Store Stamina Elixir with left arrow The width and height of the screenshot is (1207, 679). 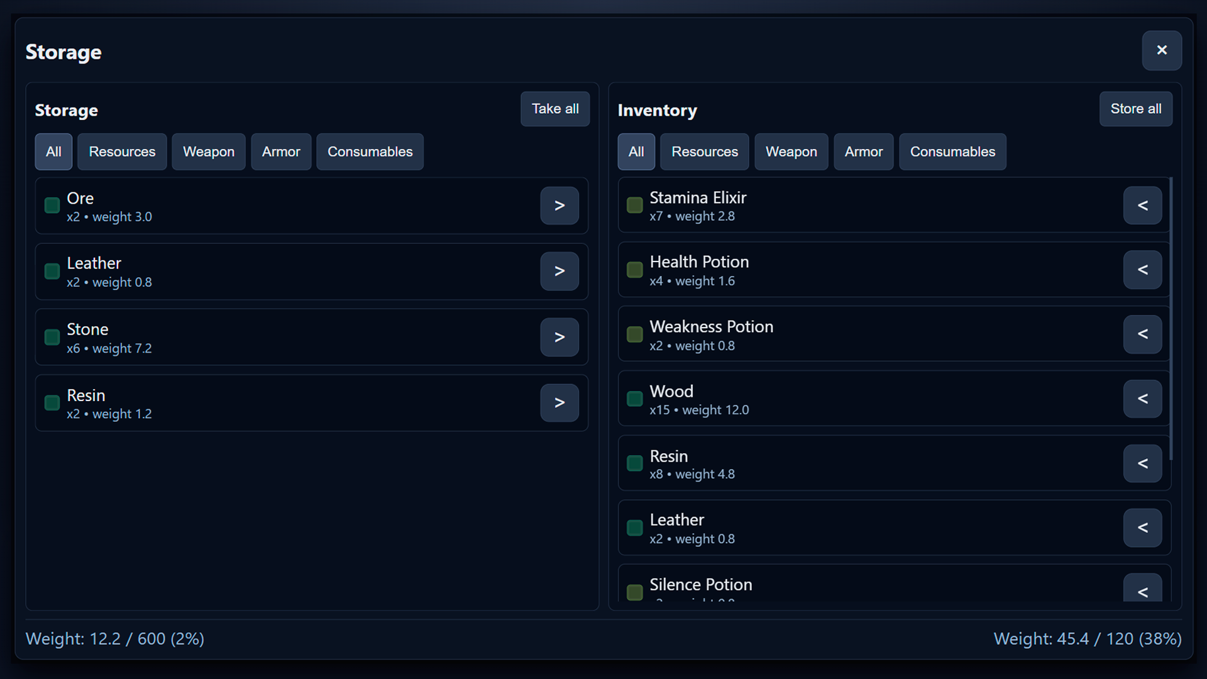[x=1142, y=206]
